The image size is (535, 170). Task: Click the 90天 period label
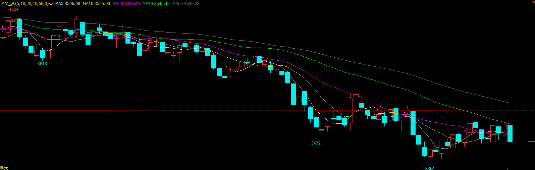pyautogui.click(x=4, y=168)
